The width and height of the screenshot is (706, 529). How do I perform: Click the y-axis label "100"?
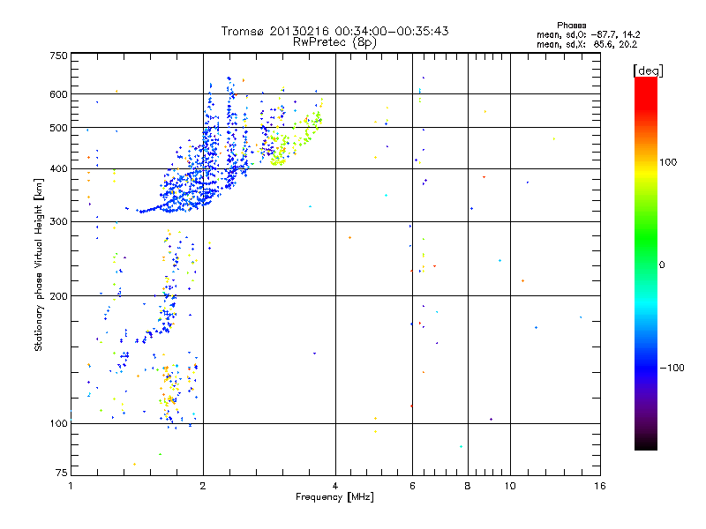[58, 423]
